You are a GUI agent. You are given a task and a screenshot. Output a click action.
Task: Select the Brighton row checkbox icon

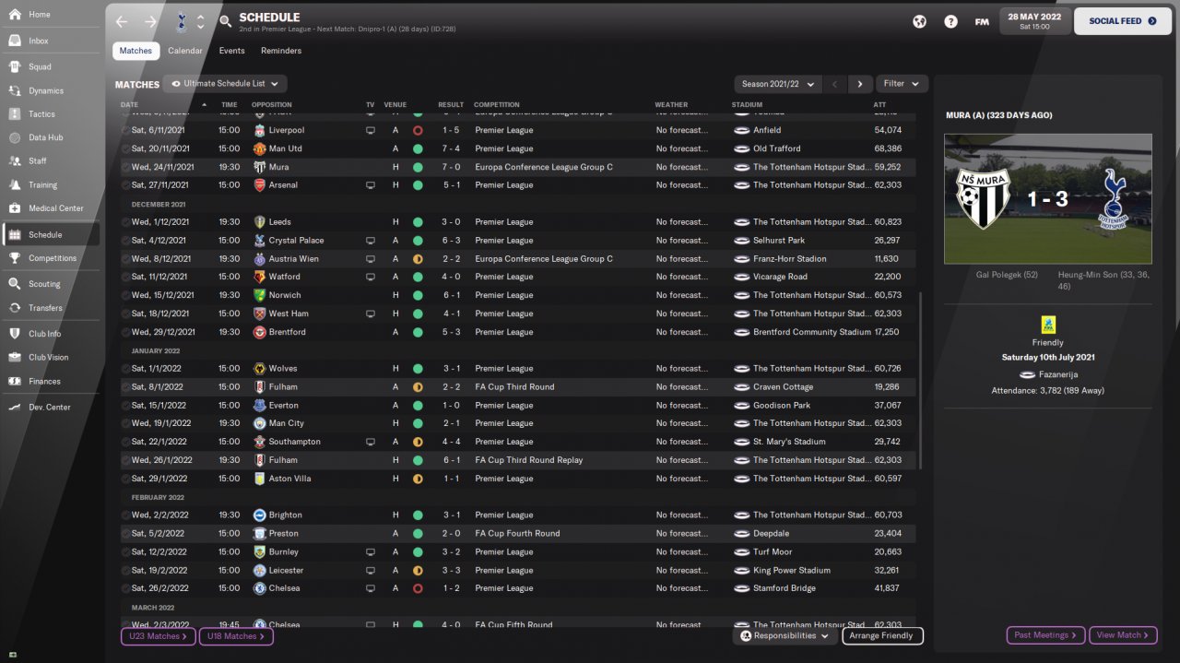[x=125, y=515]
